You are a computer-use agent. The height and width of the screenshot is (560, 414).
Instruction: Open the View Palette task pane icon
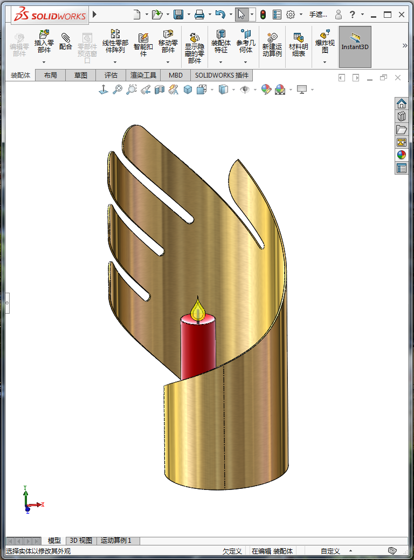tap(402, 142)
